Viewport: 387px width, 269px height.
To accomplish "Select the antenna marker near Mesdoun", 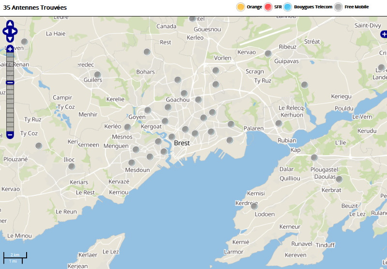I will pos(132,163).
